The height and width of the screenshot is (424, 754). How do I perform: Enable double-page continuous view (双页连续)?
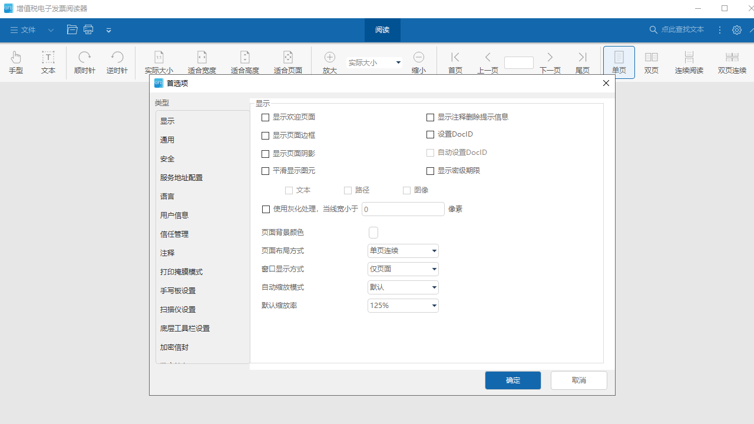[x=732, y=62]
